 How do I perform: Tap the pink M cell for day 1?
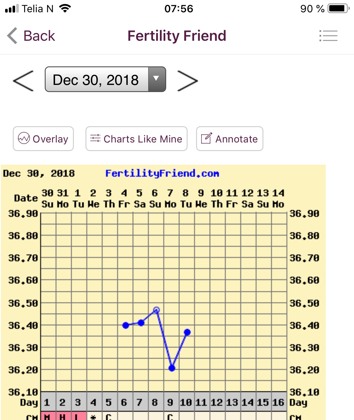tap(47, 416)
